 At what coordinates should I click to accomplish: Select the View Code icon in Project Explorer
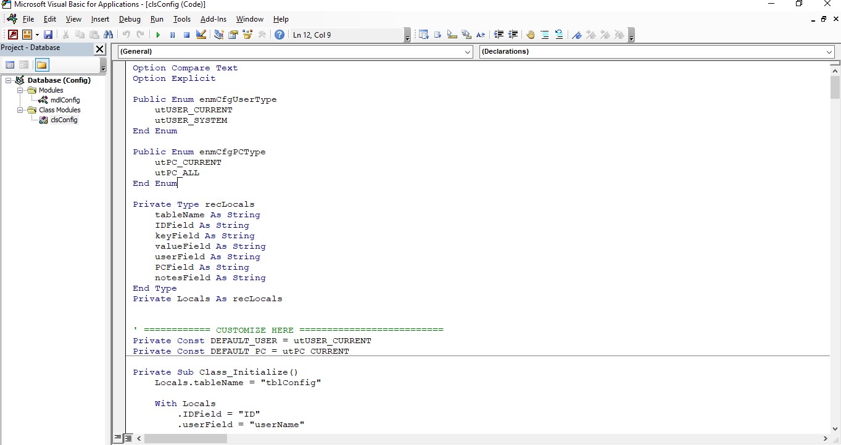click(10, 64)
